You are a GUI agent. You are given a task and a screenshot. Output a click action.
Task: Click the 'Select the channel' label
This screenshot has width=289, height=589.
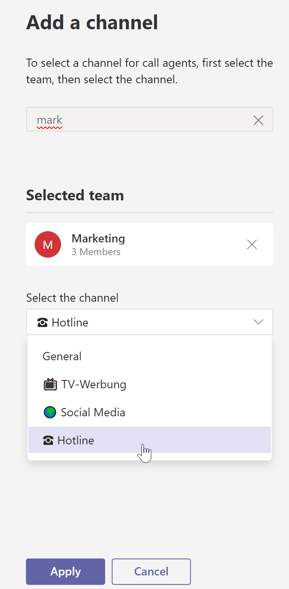(72, 298)
